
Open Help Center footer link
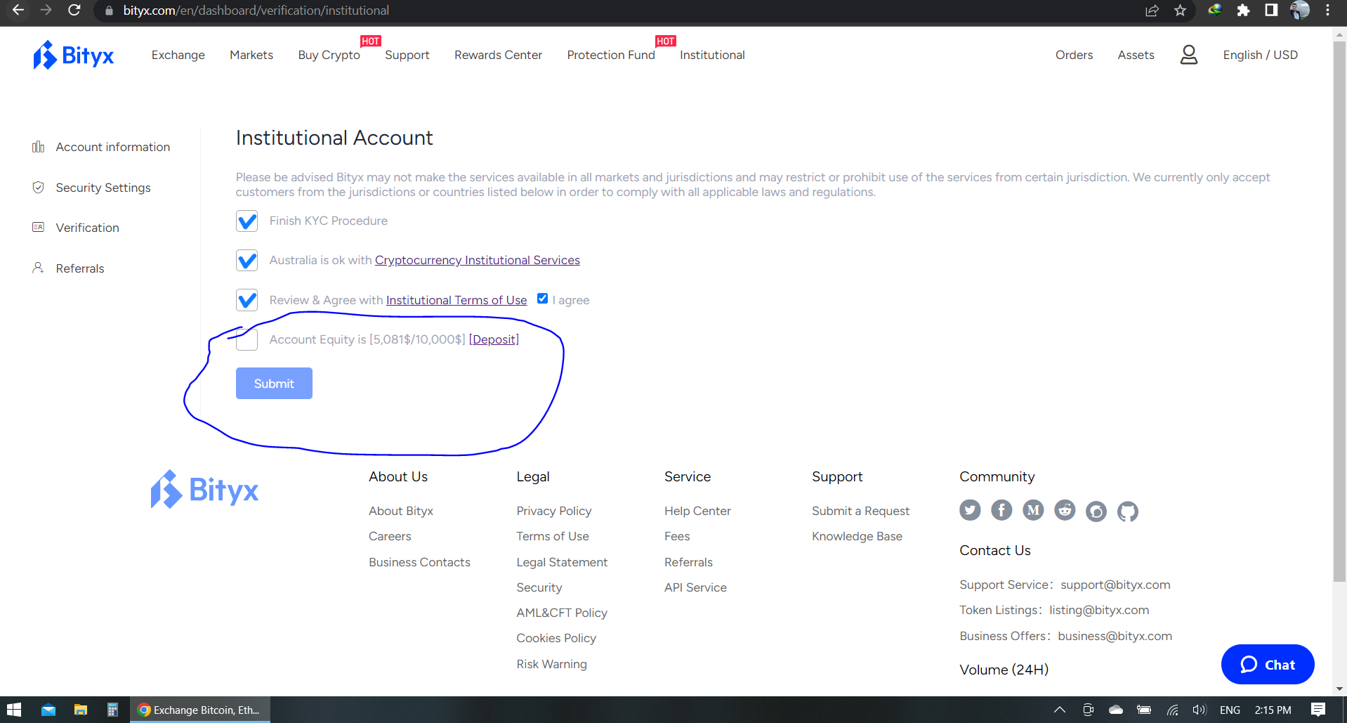(x=697, y=511)
